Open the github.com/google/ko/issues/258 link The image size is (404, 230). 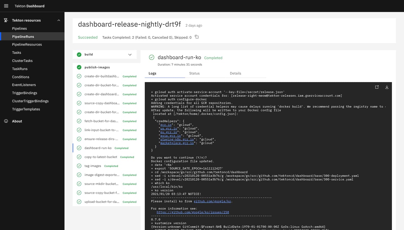[192, 212]
